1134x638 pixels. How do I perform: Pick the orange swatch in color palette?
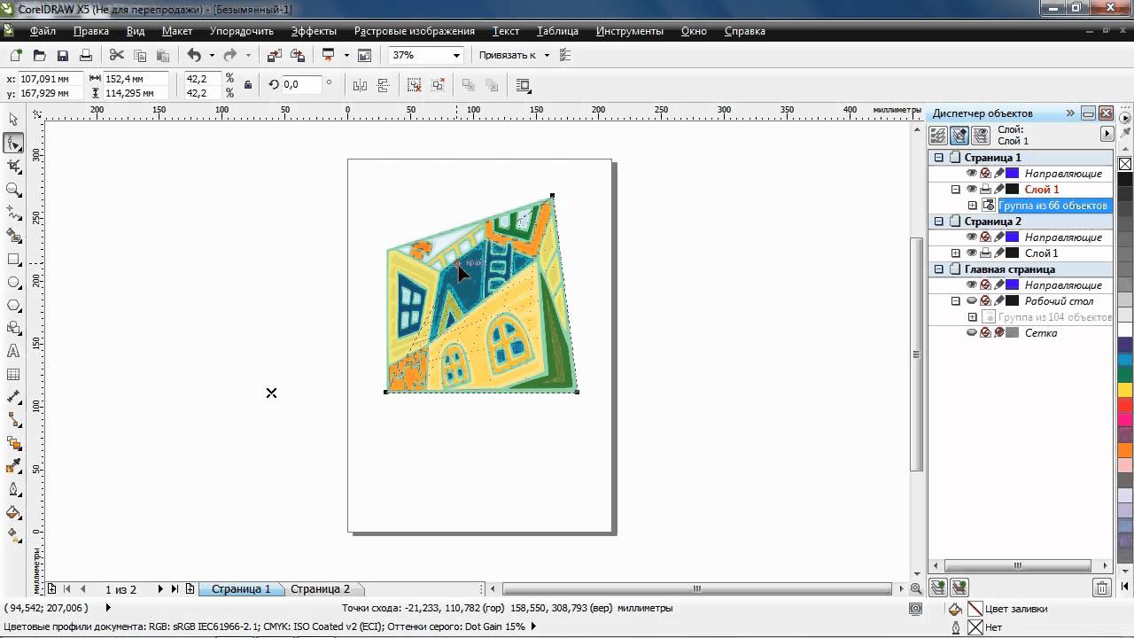pyautogui.click(x=1125, y=450)
